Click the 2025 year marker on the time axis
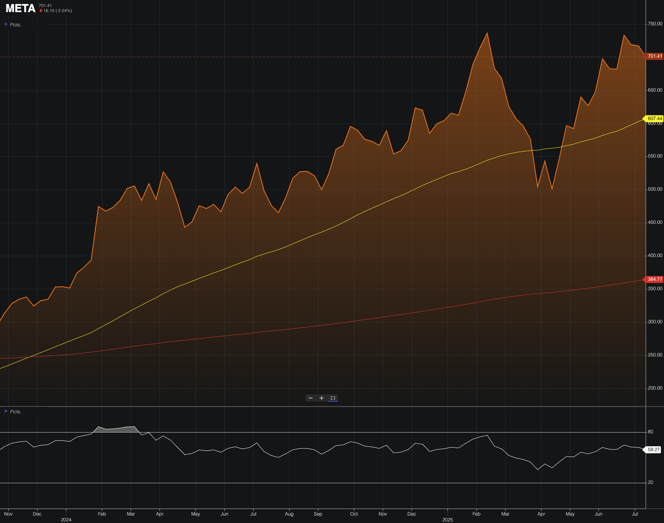 [x=447, y=520]
